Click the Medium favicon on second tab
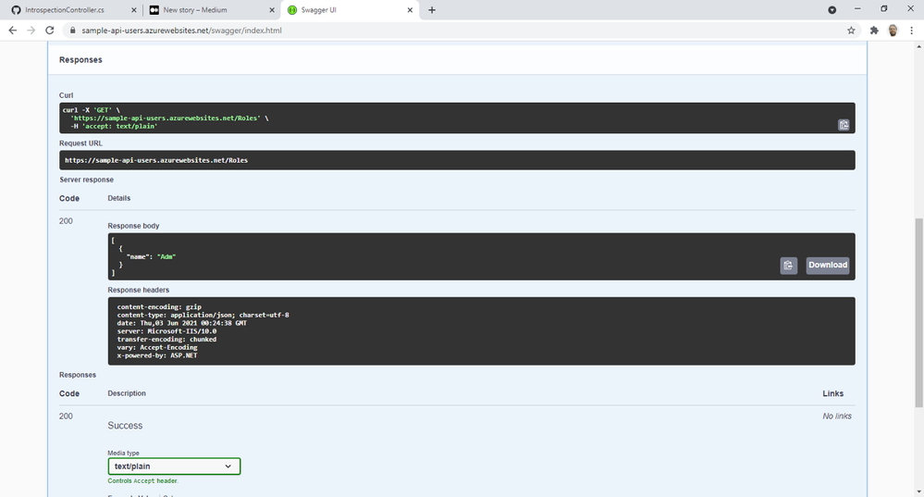This screenshot has height=497, width=924. point(154,10)
